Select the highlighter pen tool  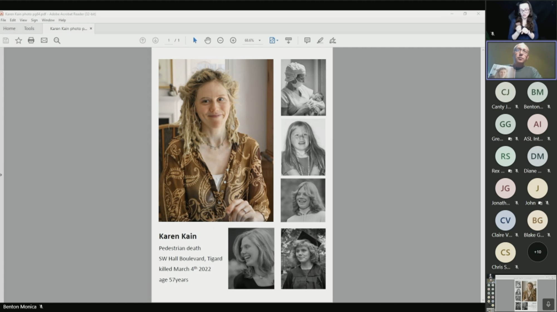point(320,40)
